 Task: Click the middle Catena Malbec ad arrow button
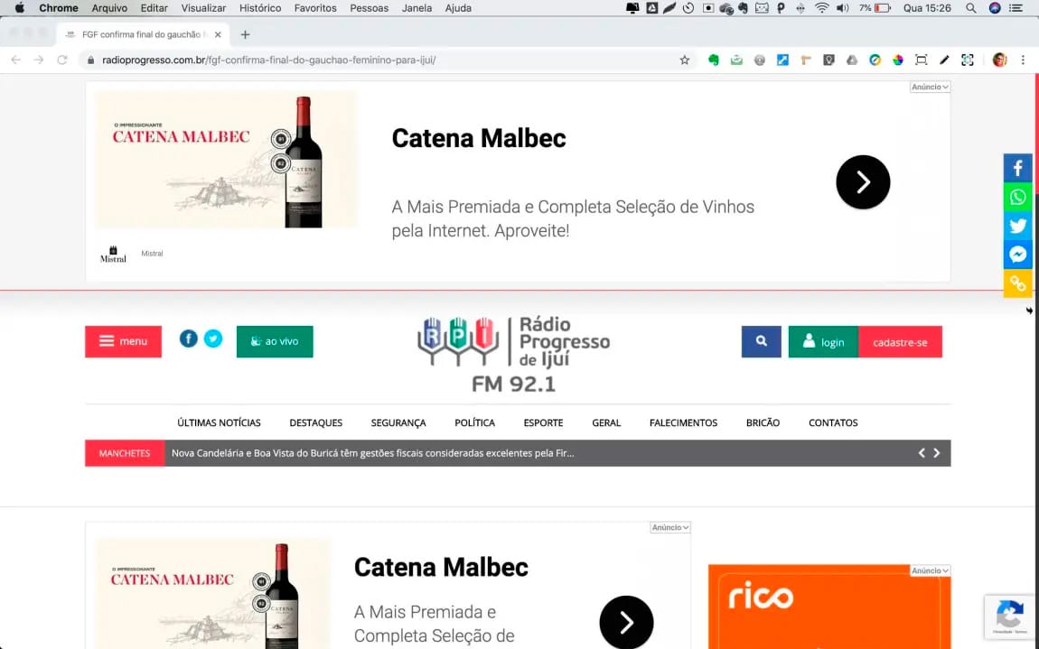[x=626, y=623]
